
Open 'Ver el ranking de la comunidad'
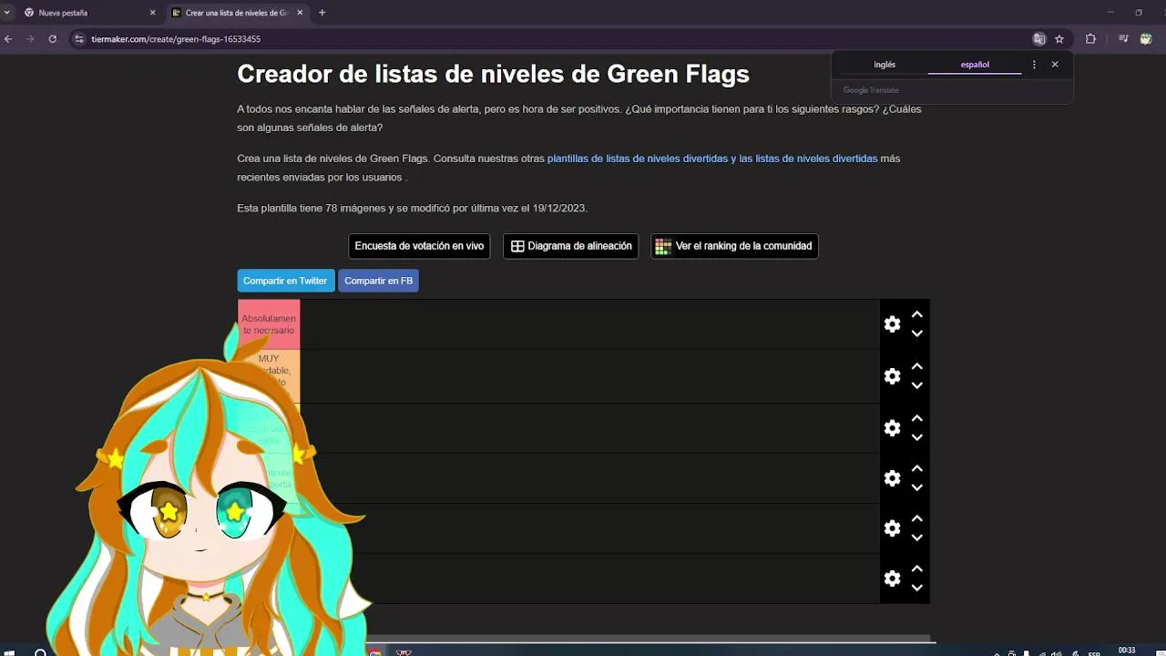tap(734, 246)
